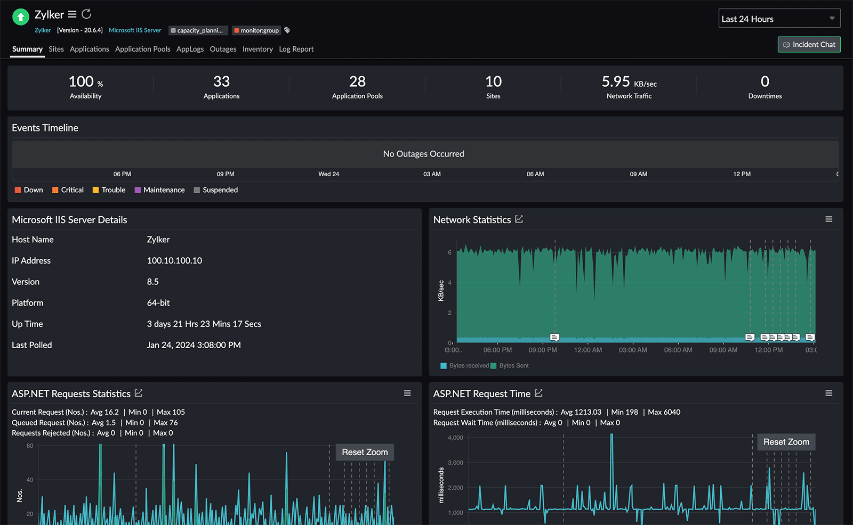
Task: Click the pop-out chart icon beside Network Statistics
Action: pos(519,219)
